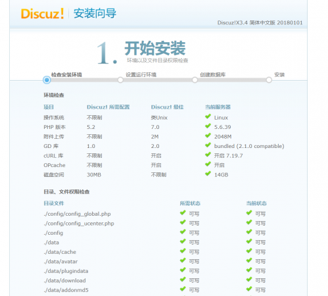Select the 检查安装环境 step label
328x296 pixels.
(66, 75)
